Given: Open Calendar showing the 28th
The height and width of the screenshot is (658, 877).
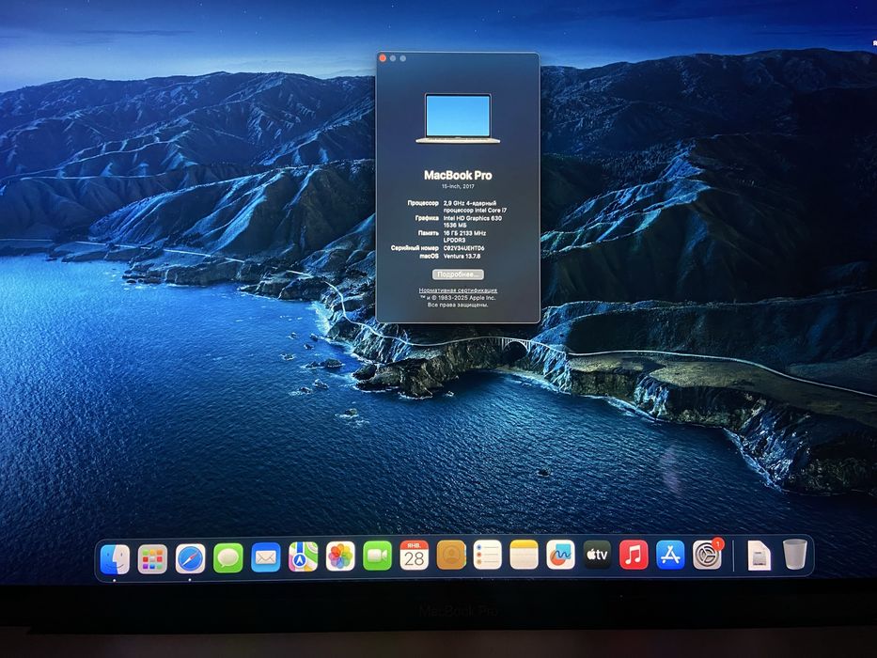Looking at the screenshot, I should point(414,555).
